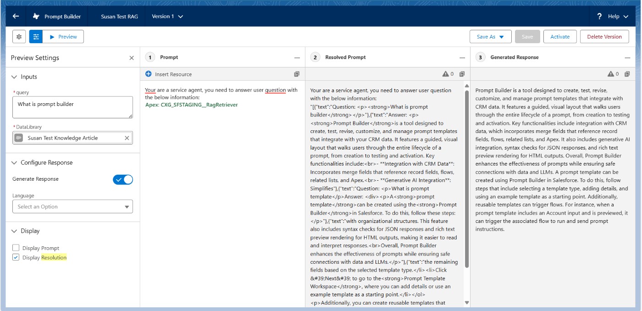Clear the Susan Test Knowledge Article selection
Image resolution: width=642 pixels, height=311 pixels.
tap(127, 138)
